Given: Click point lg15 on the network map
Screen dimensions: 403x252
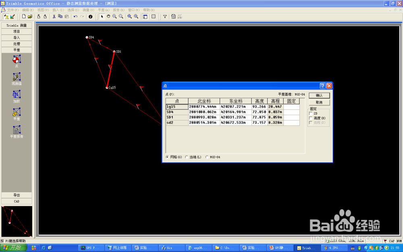Looking at the screenshot, I should point(107,87).
